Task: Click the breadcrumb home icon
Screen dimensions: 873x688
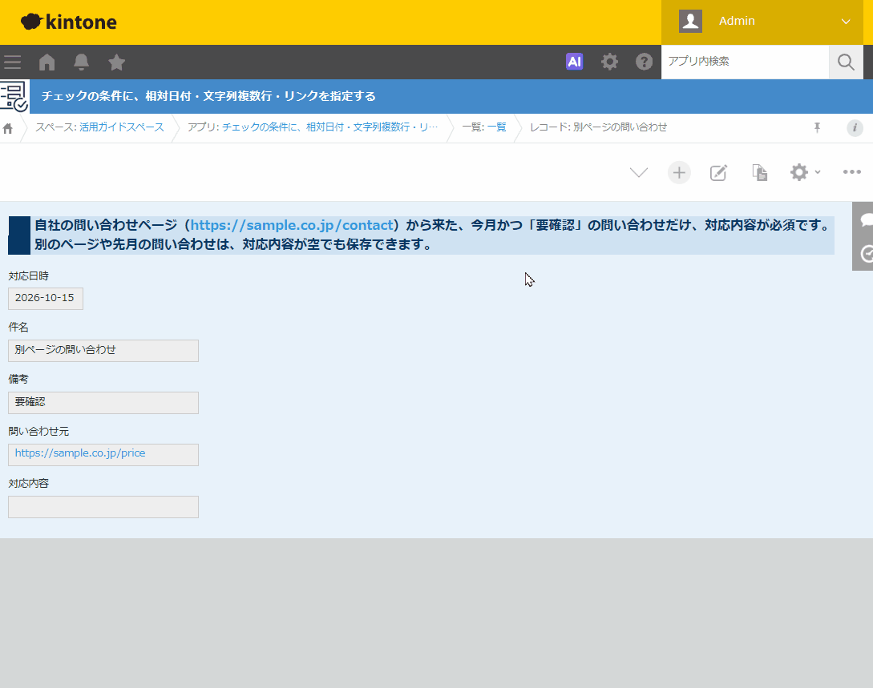Action: [8, 128]
